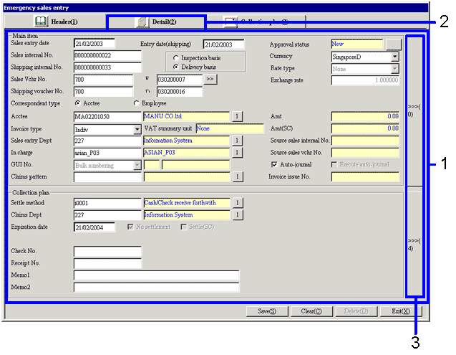Screen dimensions: 456x355
Task: Open lookup beside Sales entry Dept name
Action: point(237,141)
